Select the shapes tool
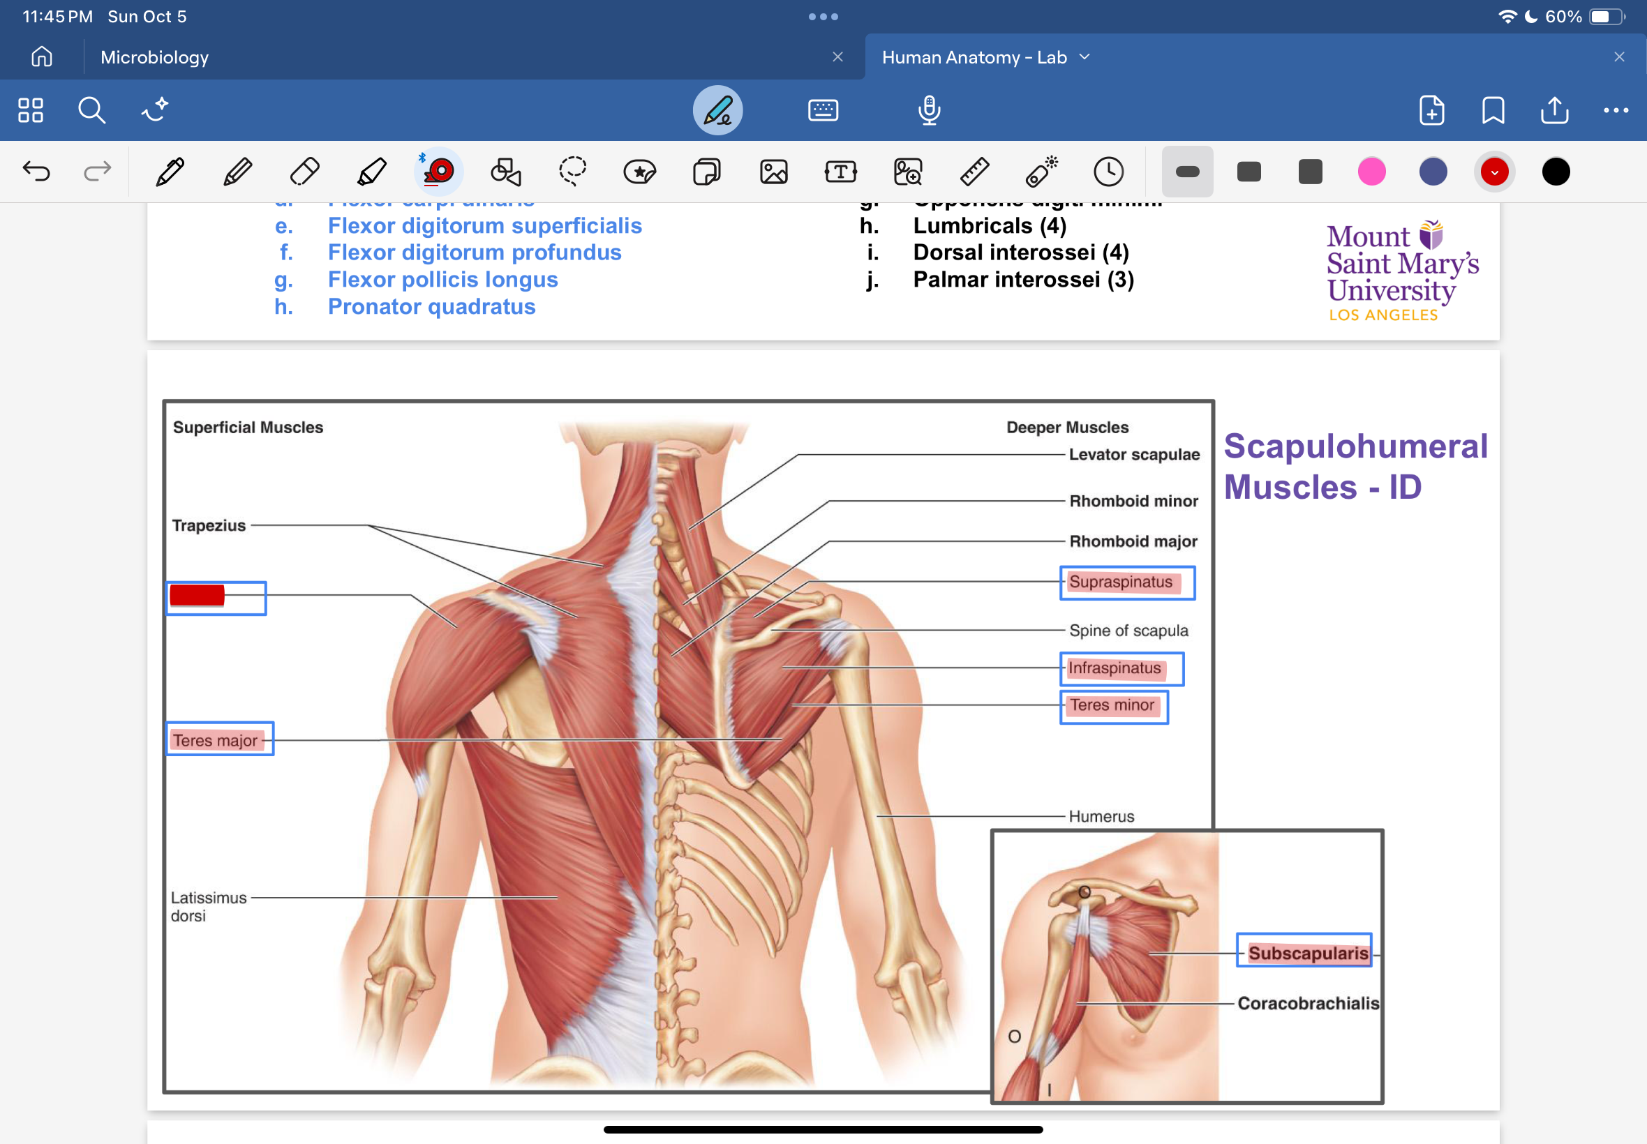 (505, 172)
